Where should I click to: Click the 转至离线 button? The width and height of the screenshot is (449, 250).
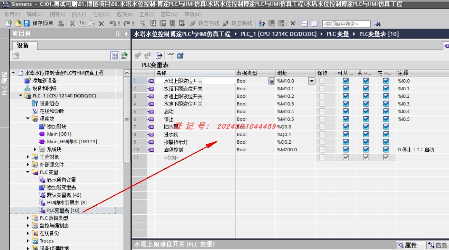(x=237, y=23)
